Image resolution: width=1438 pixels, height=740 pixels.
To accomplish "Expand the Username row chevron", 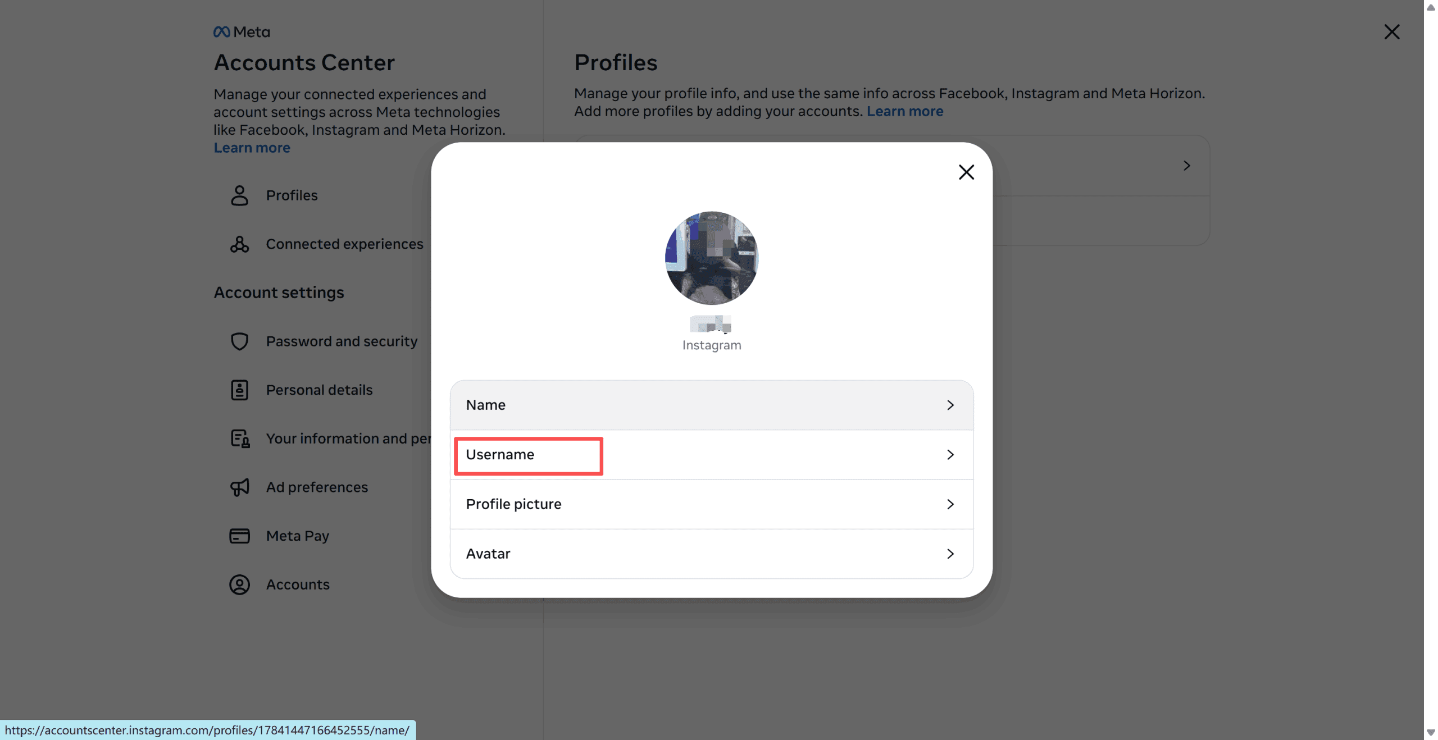I will [950, 455].
